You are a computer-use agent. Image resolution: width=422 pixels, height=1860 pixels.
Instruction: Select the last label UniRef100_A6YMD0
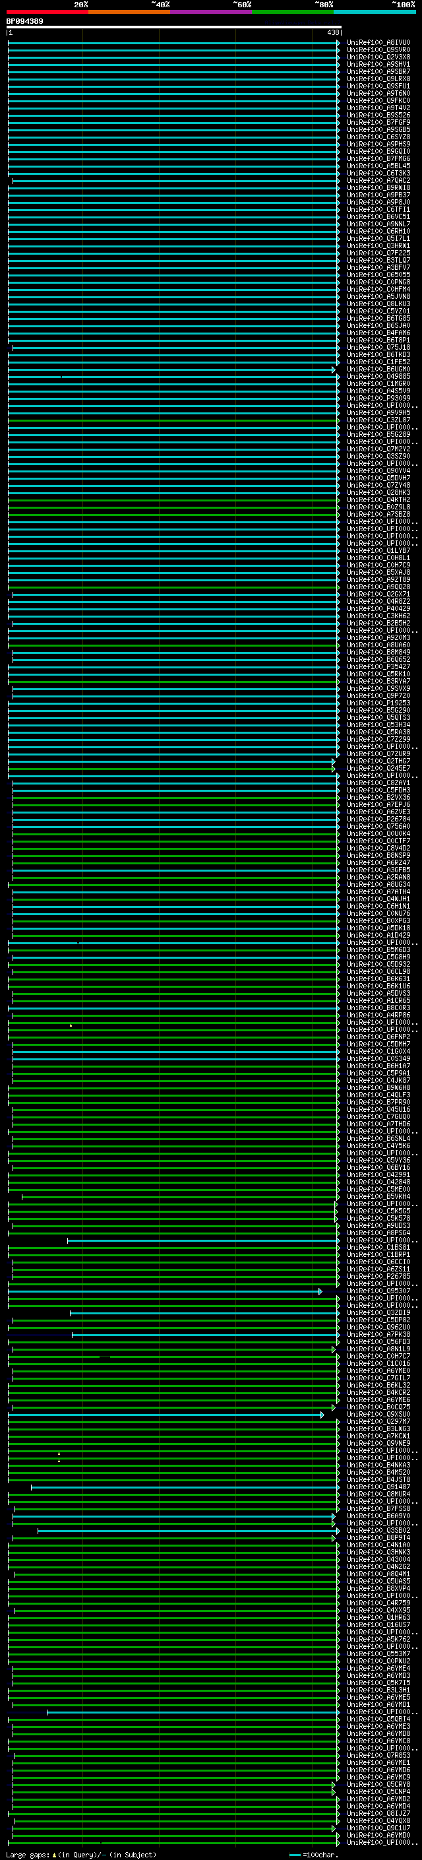click(378, 1835)
